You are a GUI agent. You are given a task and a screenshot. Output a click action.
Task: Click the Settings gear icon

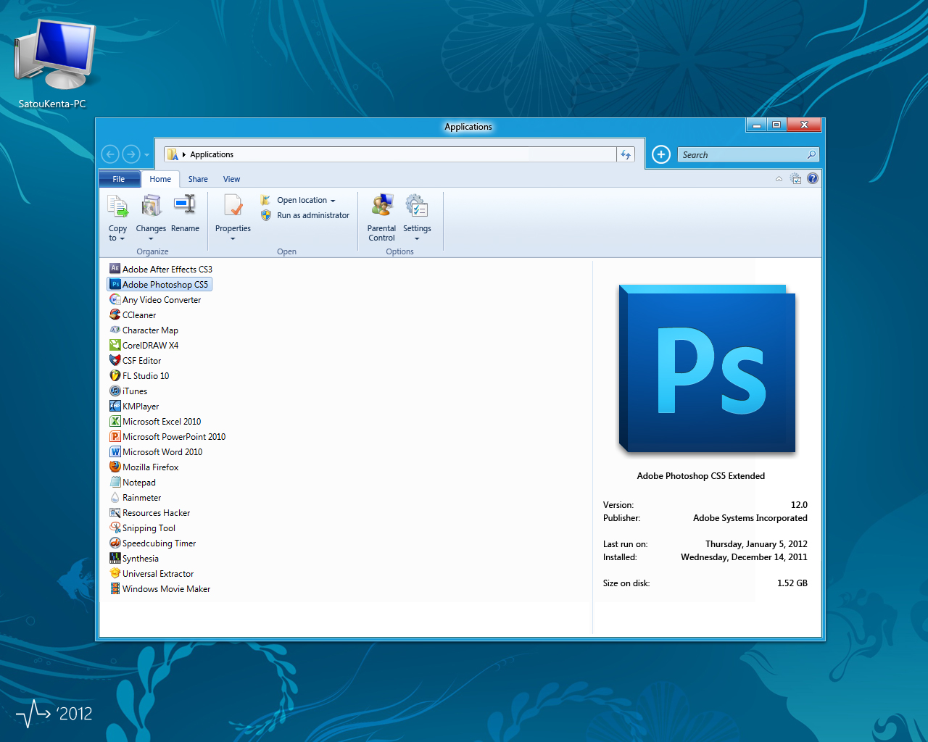[417, 206]
